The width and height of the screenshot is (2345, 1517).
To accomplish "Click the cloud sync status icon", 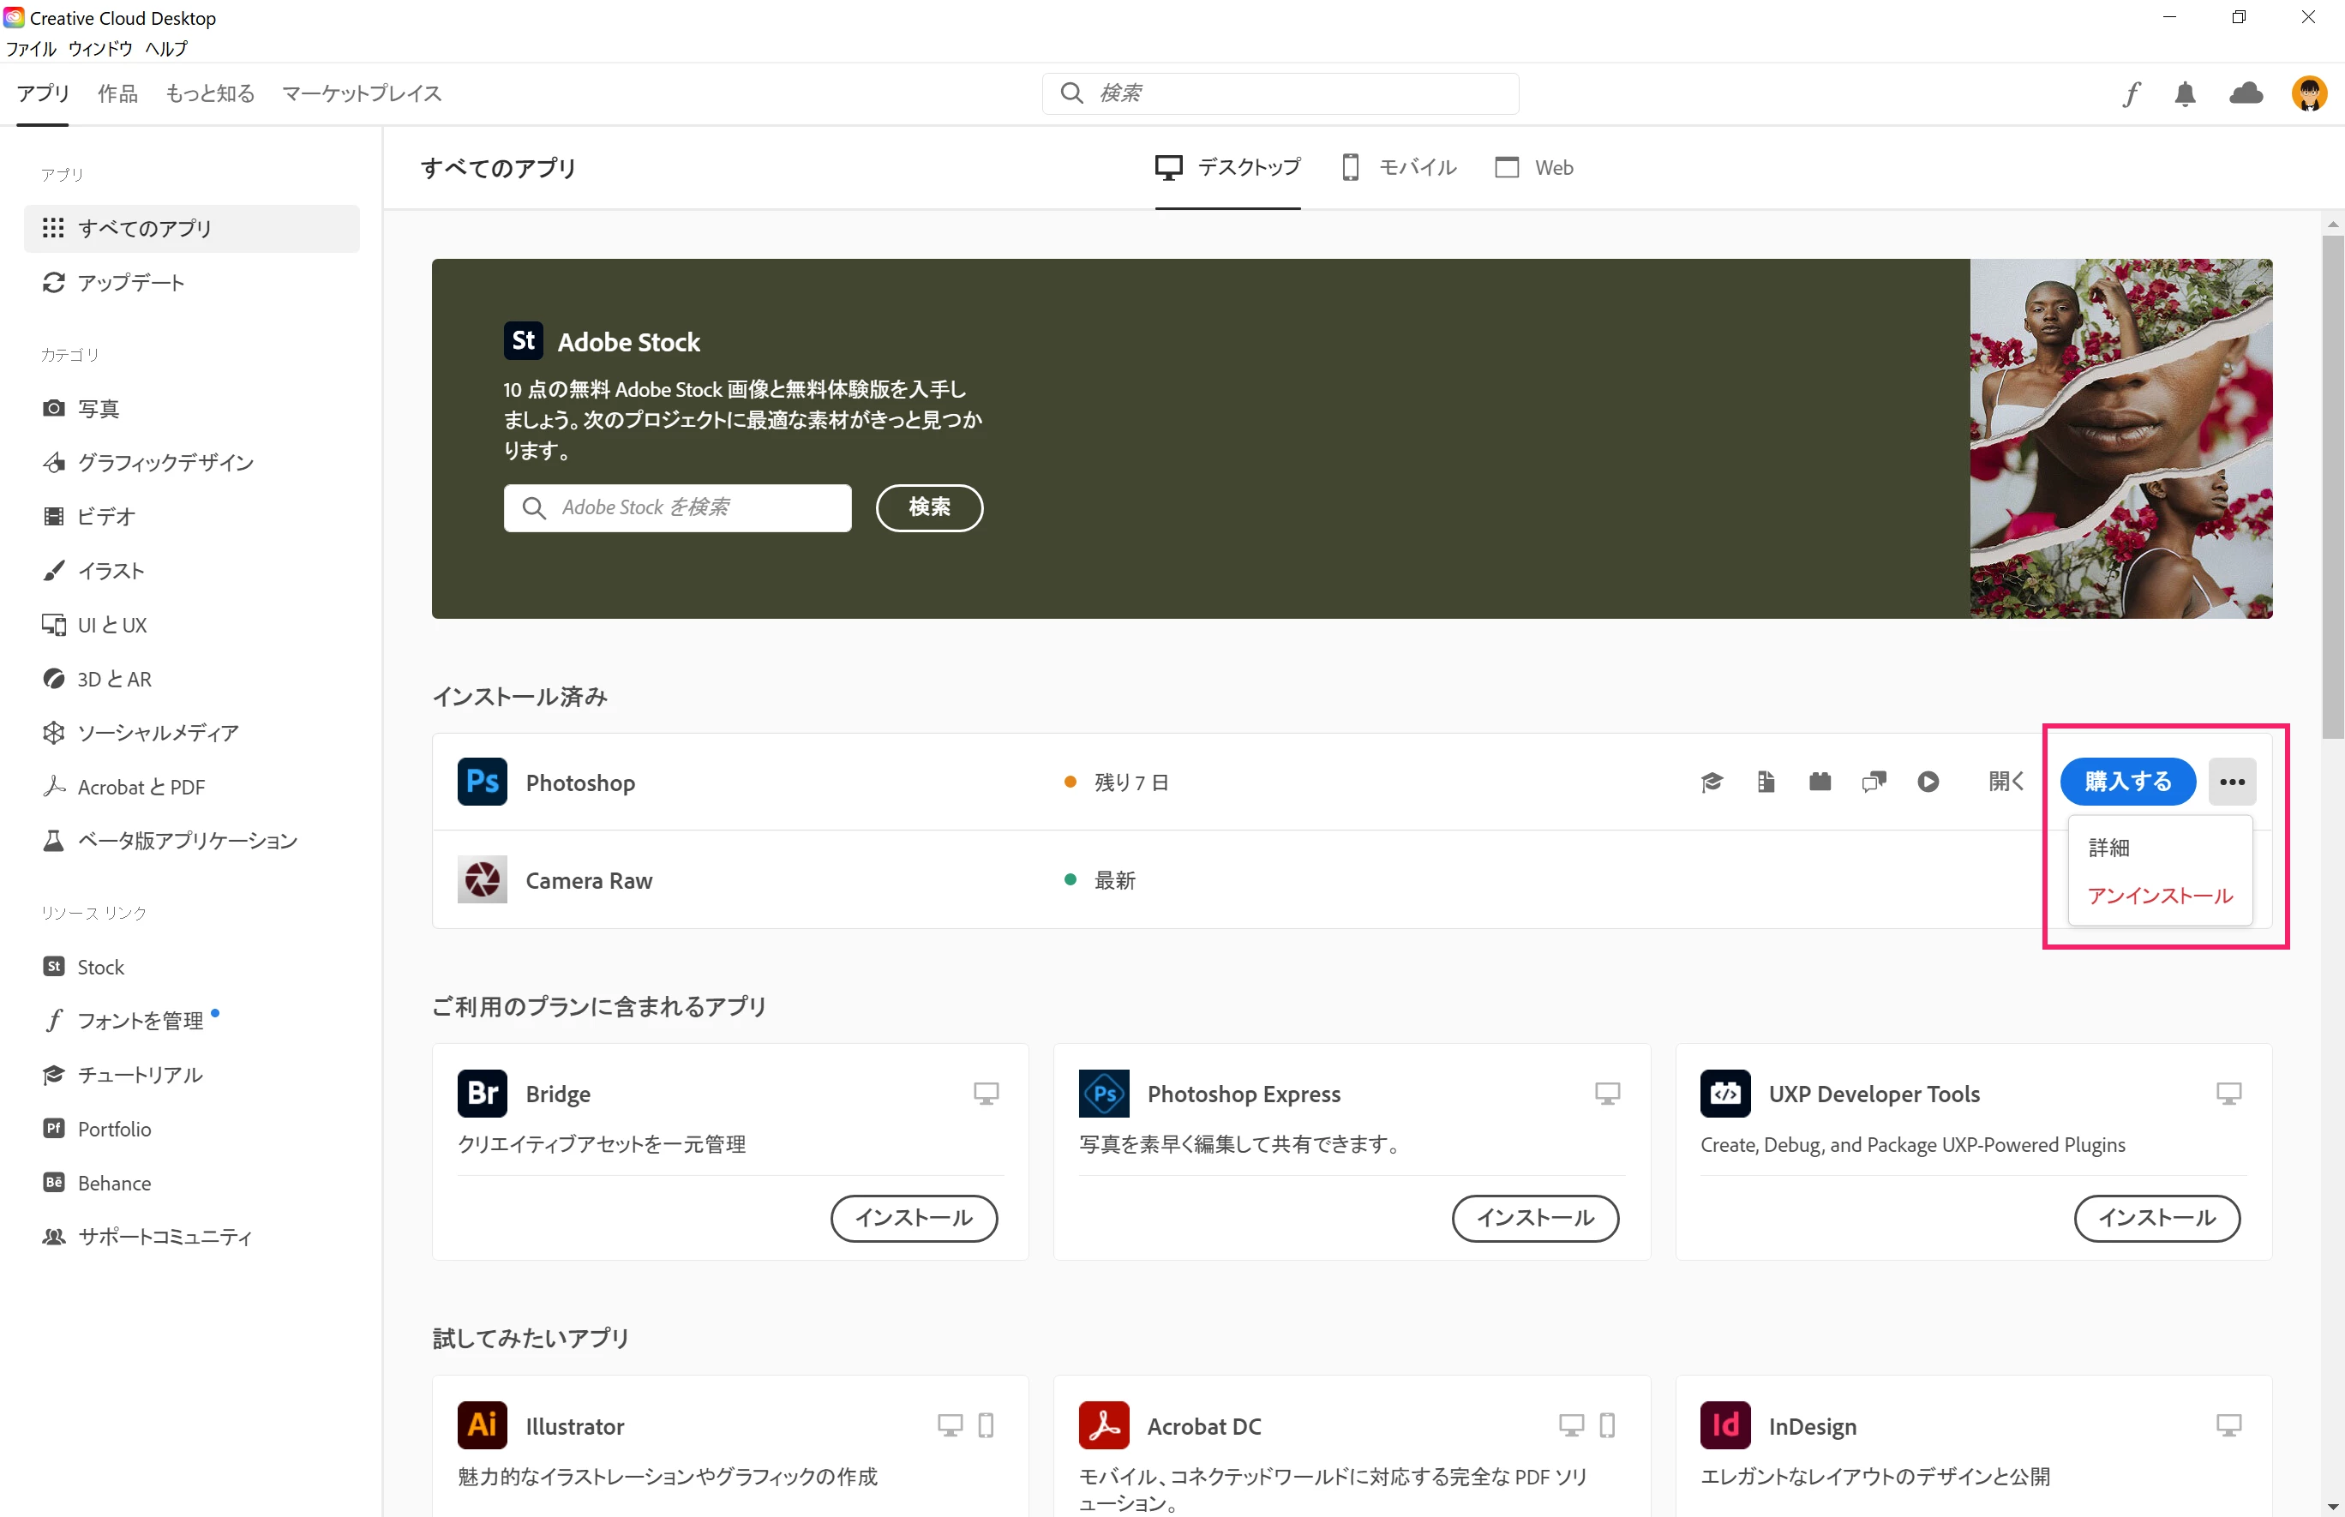I will point(2246,93).
